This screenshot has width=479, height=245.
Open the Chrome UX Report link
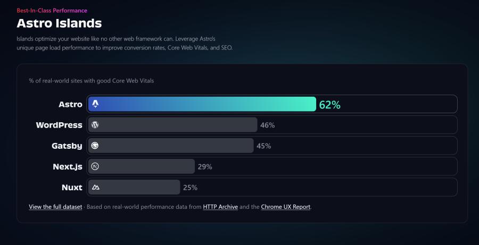(286, 207)
